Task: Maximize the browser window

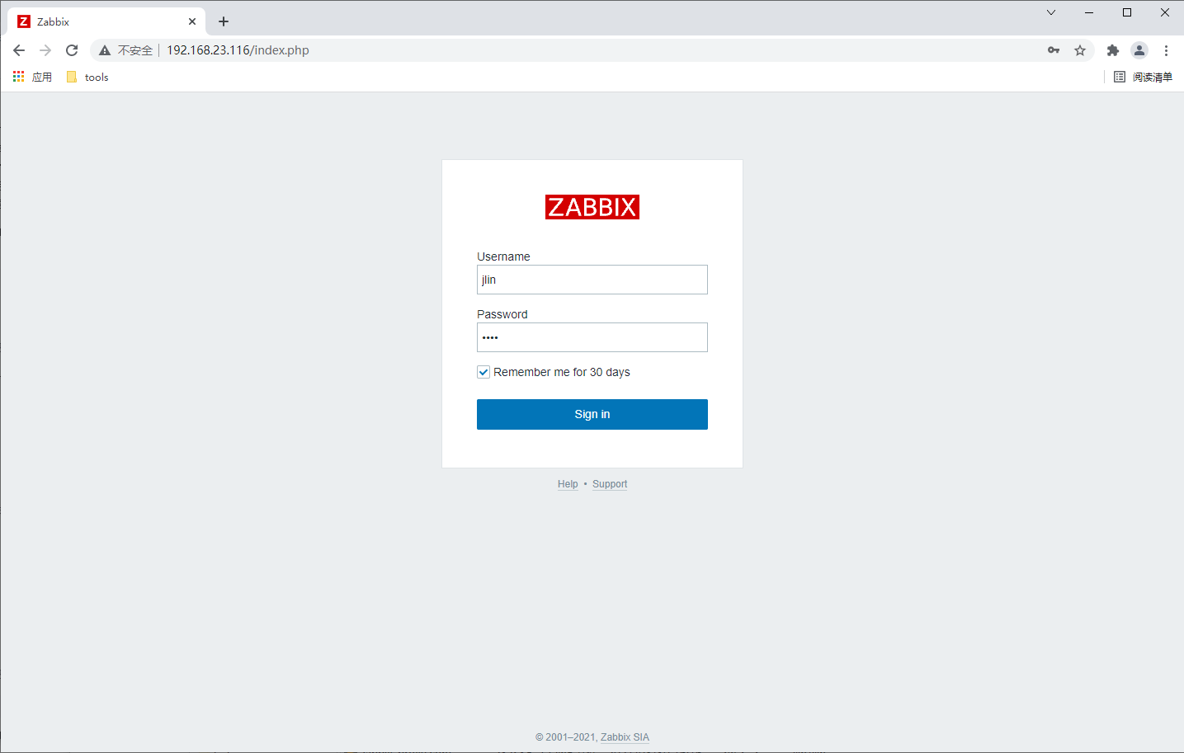Action: (1127, 12)
